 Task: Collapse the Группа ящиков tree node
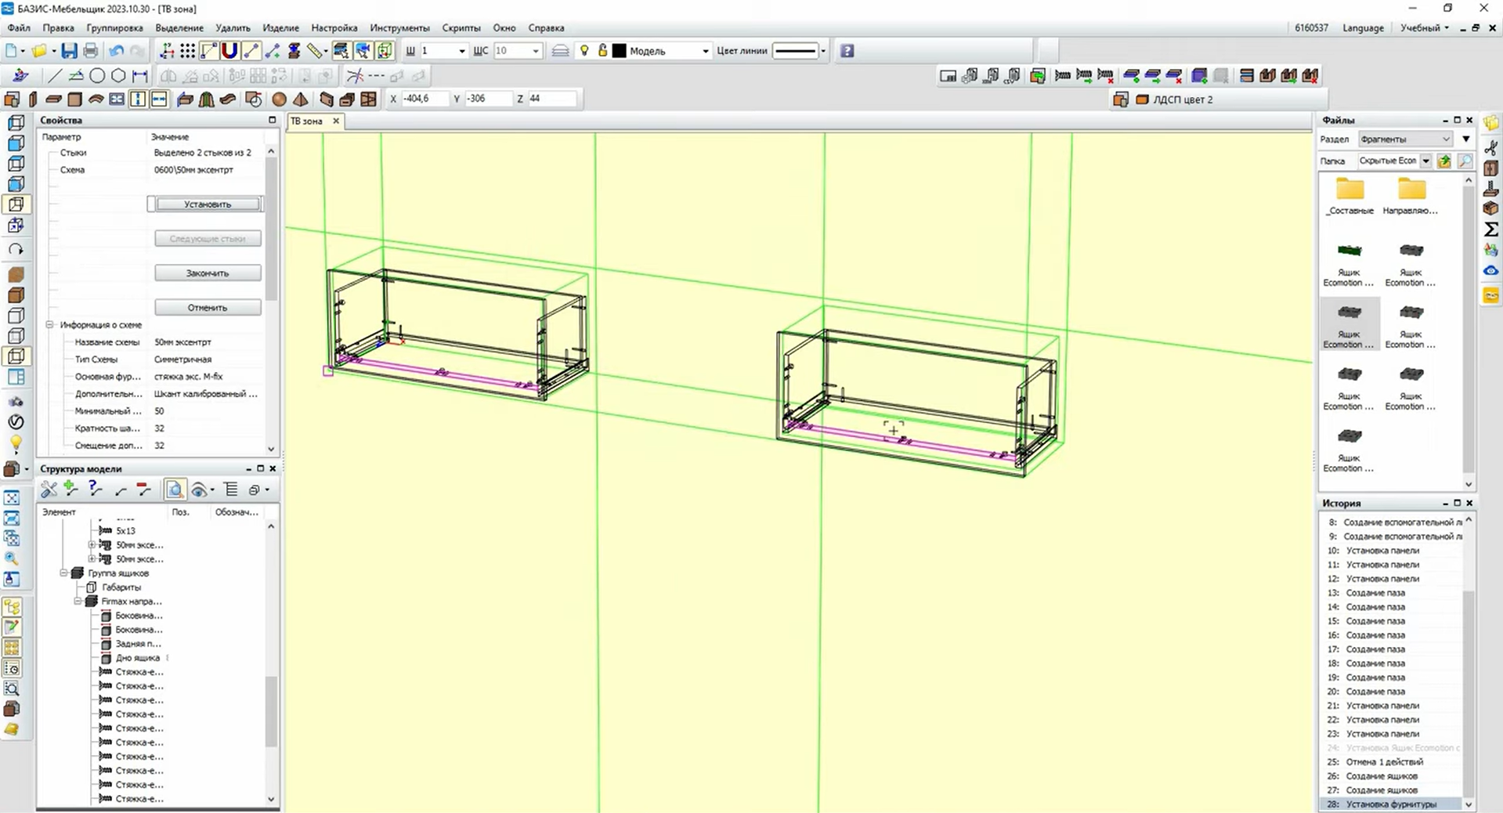[x=64, y=573]
